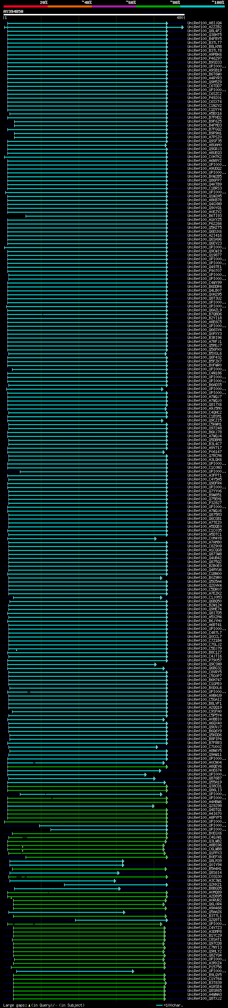Select hit label UniRef100_B6H747
Screen dimensions: 228x1008
pyautogui.click(x=204, y=680)
